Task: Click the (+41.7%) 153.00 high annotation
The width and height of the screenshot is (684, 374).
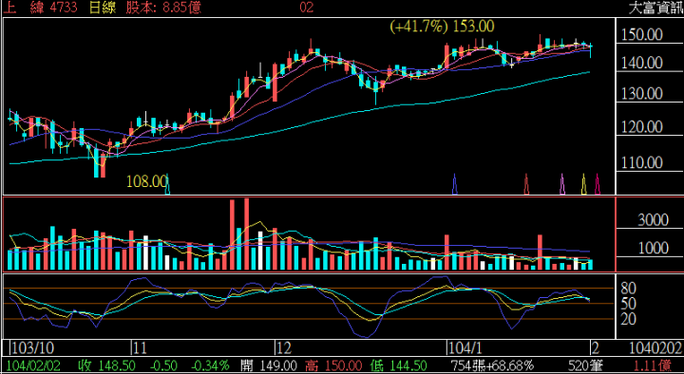Action: coord(442,27)
